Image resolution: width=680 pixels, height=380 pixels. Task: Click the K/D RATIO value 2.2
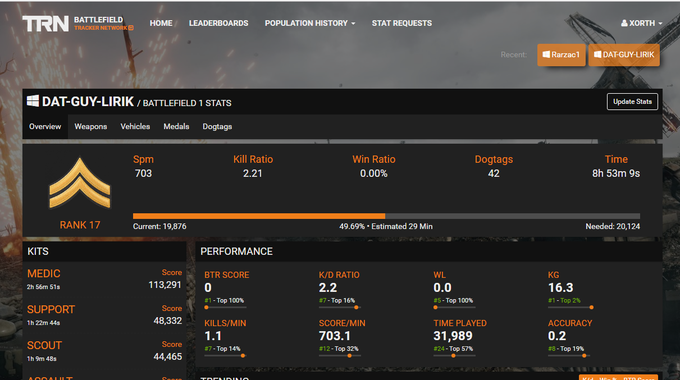pyautogui.click(x=328, y=288)
